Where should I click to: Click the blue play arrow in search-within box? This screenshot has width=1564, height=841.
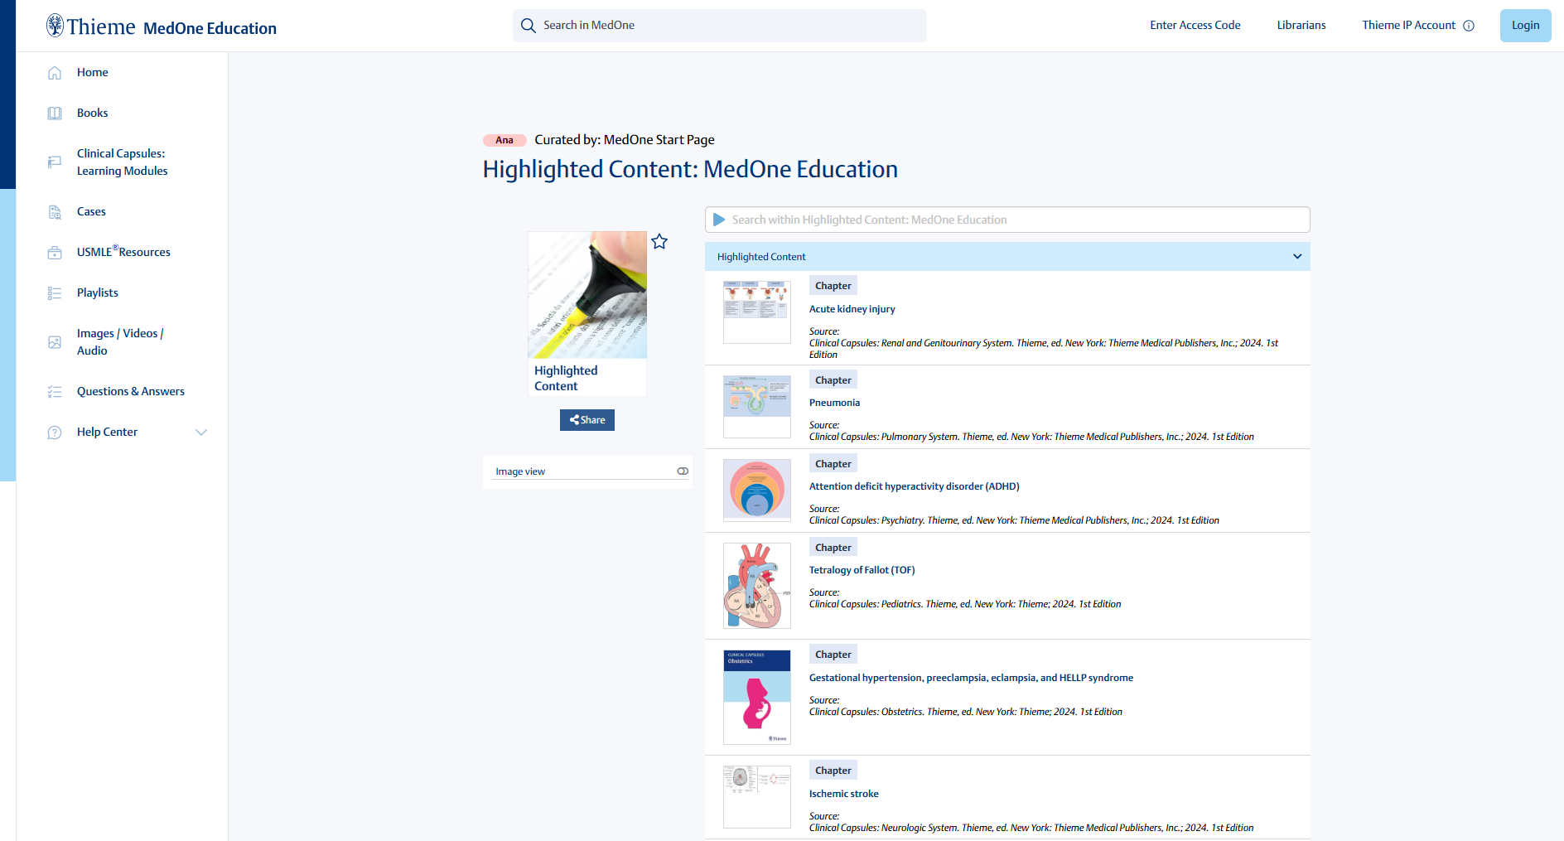[719, 220]
